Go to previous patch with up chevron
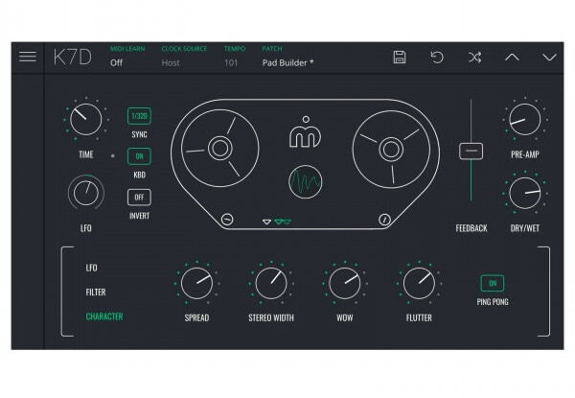Image resolution: width=575 pixels, height=398 pixels. (x=512, y=58)
